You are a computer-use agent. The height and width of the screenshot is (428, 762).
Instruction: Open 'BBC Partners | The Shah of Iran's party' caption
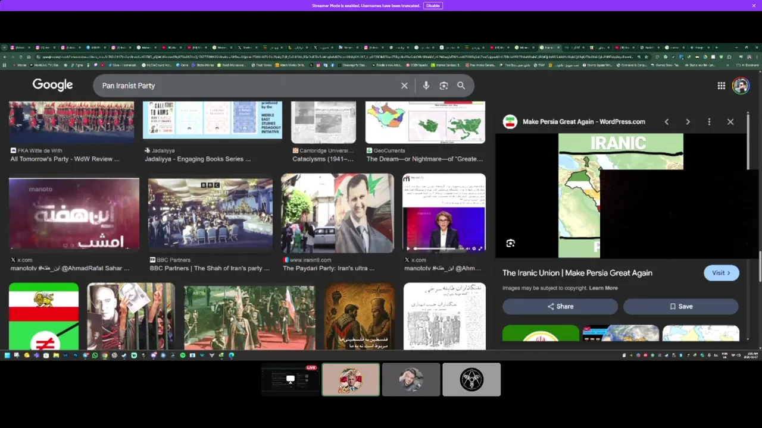210,268
